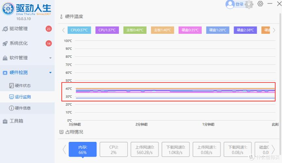
Task: Click the 硬件温度 thermometer icon
Action: tap(61, 17)
